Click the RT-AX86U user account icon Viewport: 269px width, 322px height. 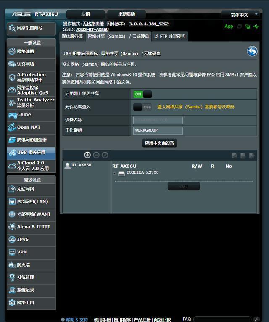point(67,166)
